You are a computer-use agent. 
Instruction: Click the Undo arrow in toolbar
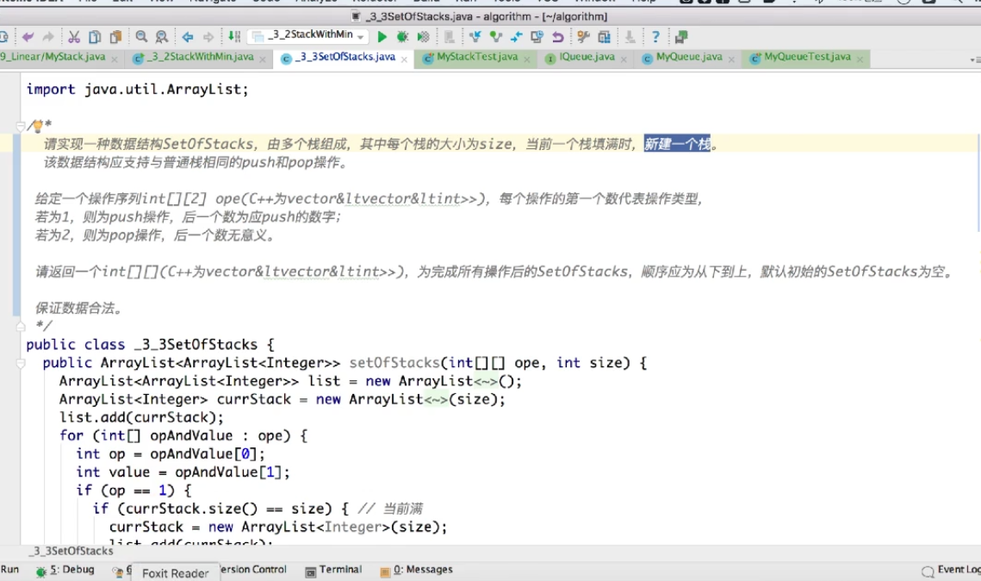[28, 37]
